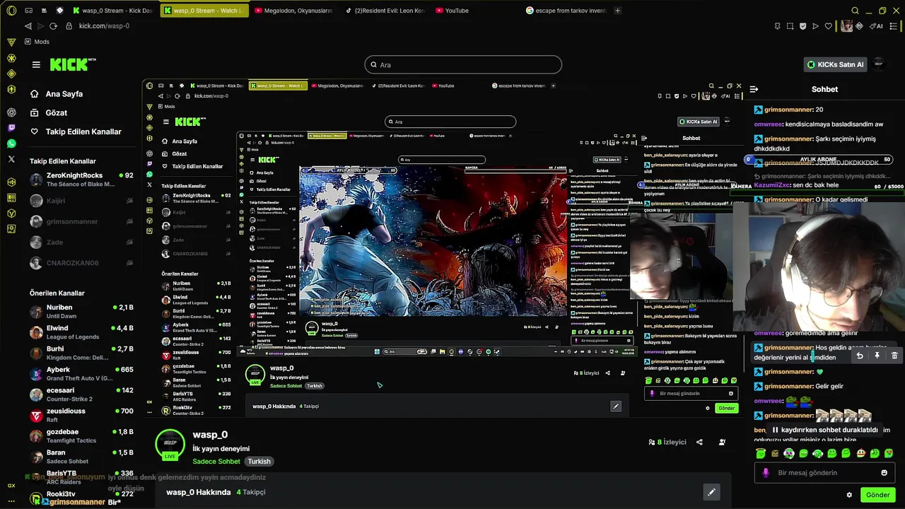Screen dimensions: 905x509
Task: Reload the kick.com page
Action: pyautogui.click(x=53, y=26)
